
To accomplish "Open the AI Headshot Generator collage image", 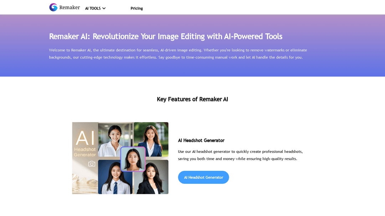I will pyautogui.click(x=120, y=158).
